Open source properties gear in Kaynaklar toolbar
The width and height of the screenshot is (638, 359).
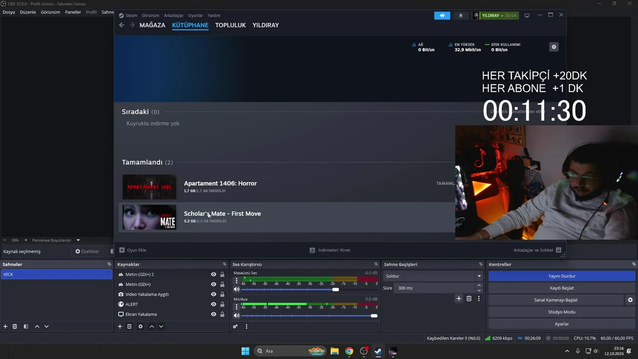(x=141, y=327)
